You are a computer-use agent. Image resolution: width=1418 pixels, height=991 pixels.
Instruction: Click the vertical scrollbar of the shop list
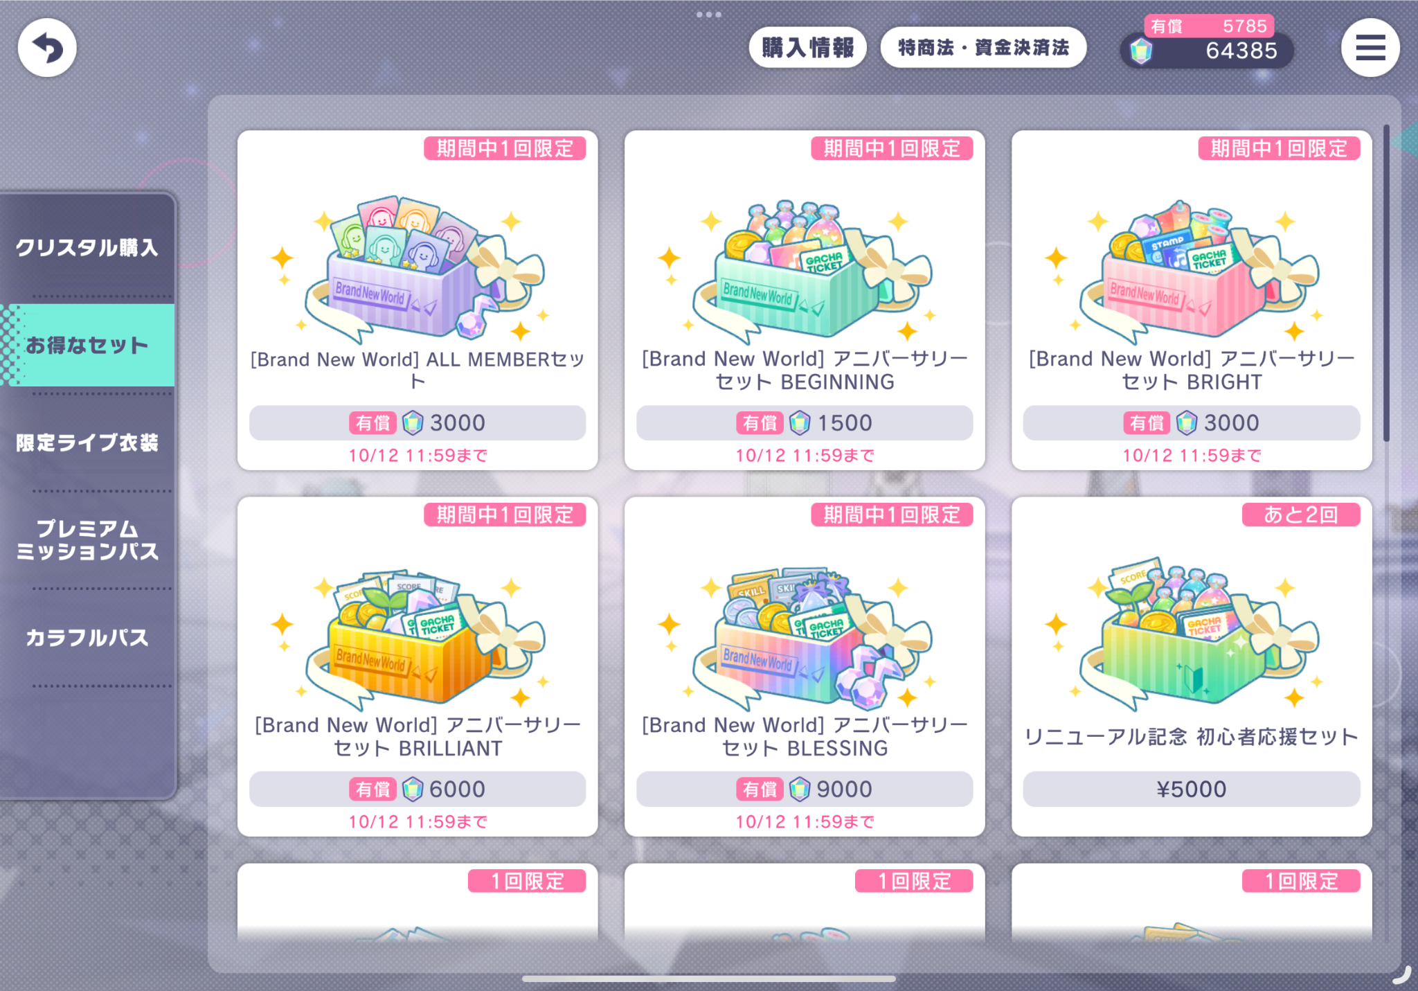coord(1386,283)
